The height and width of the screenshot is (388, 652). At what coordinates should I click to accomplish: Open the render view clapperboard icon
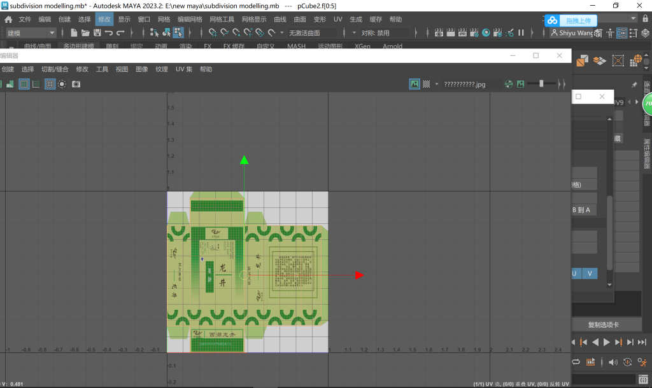[x=439, y=33]
